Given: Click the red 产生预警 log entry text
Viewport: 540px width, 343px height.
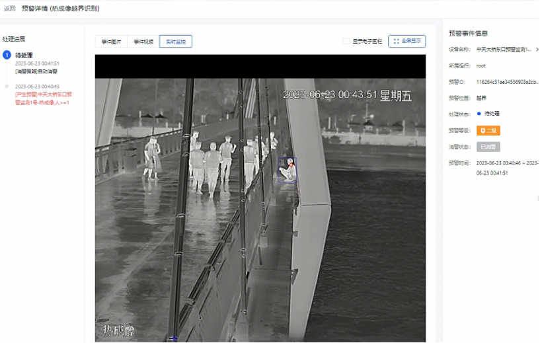Looking at the screenshot, I should 44,98.
